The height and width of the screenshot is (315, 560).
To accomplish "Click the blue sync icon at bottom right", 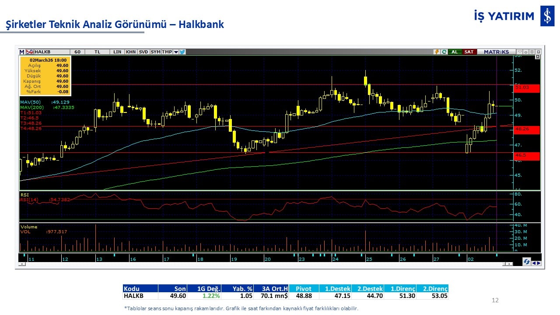I will pyautogui.click(x=527, y=262).
